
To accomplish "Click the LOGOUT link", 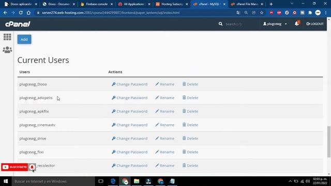I will click(x=315, y=24).
